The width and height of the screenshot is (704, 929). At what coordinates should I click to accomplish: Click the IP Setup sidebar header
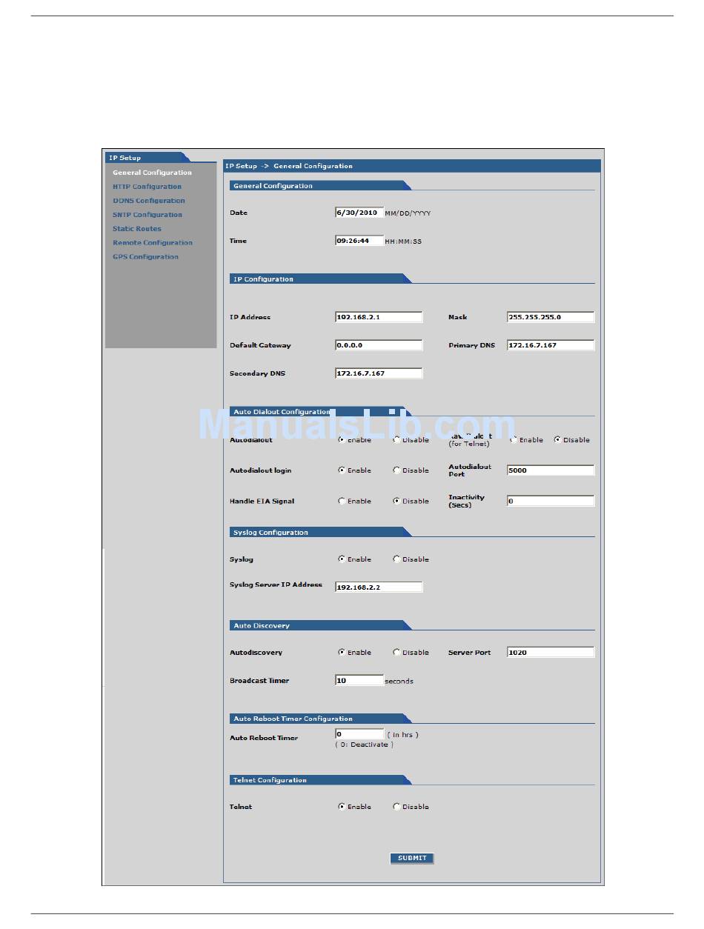click(x=147, y=157)
